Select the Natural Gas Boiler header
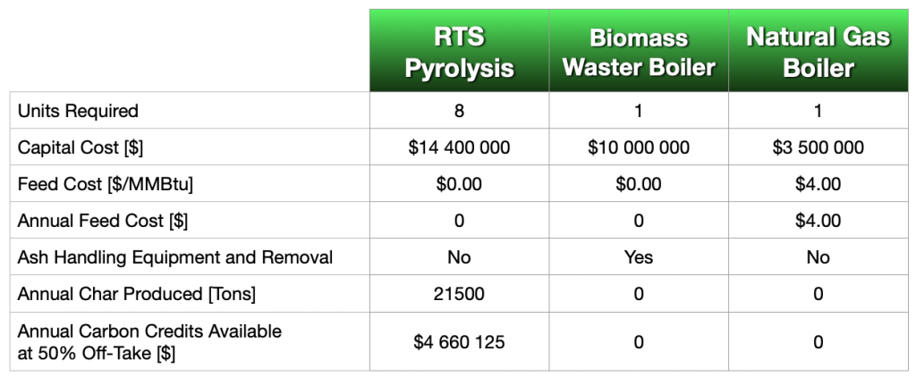This screenshot has width=916, height=385. coord(818,51)
